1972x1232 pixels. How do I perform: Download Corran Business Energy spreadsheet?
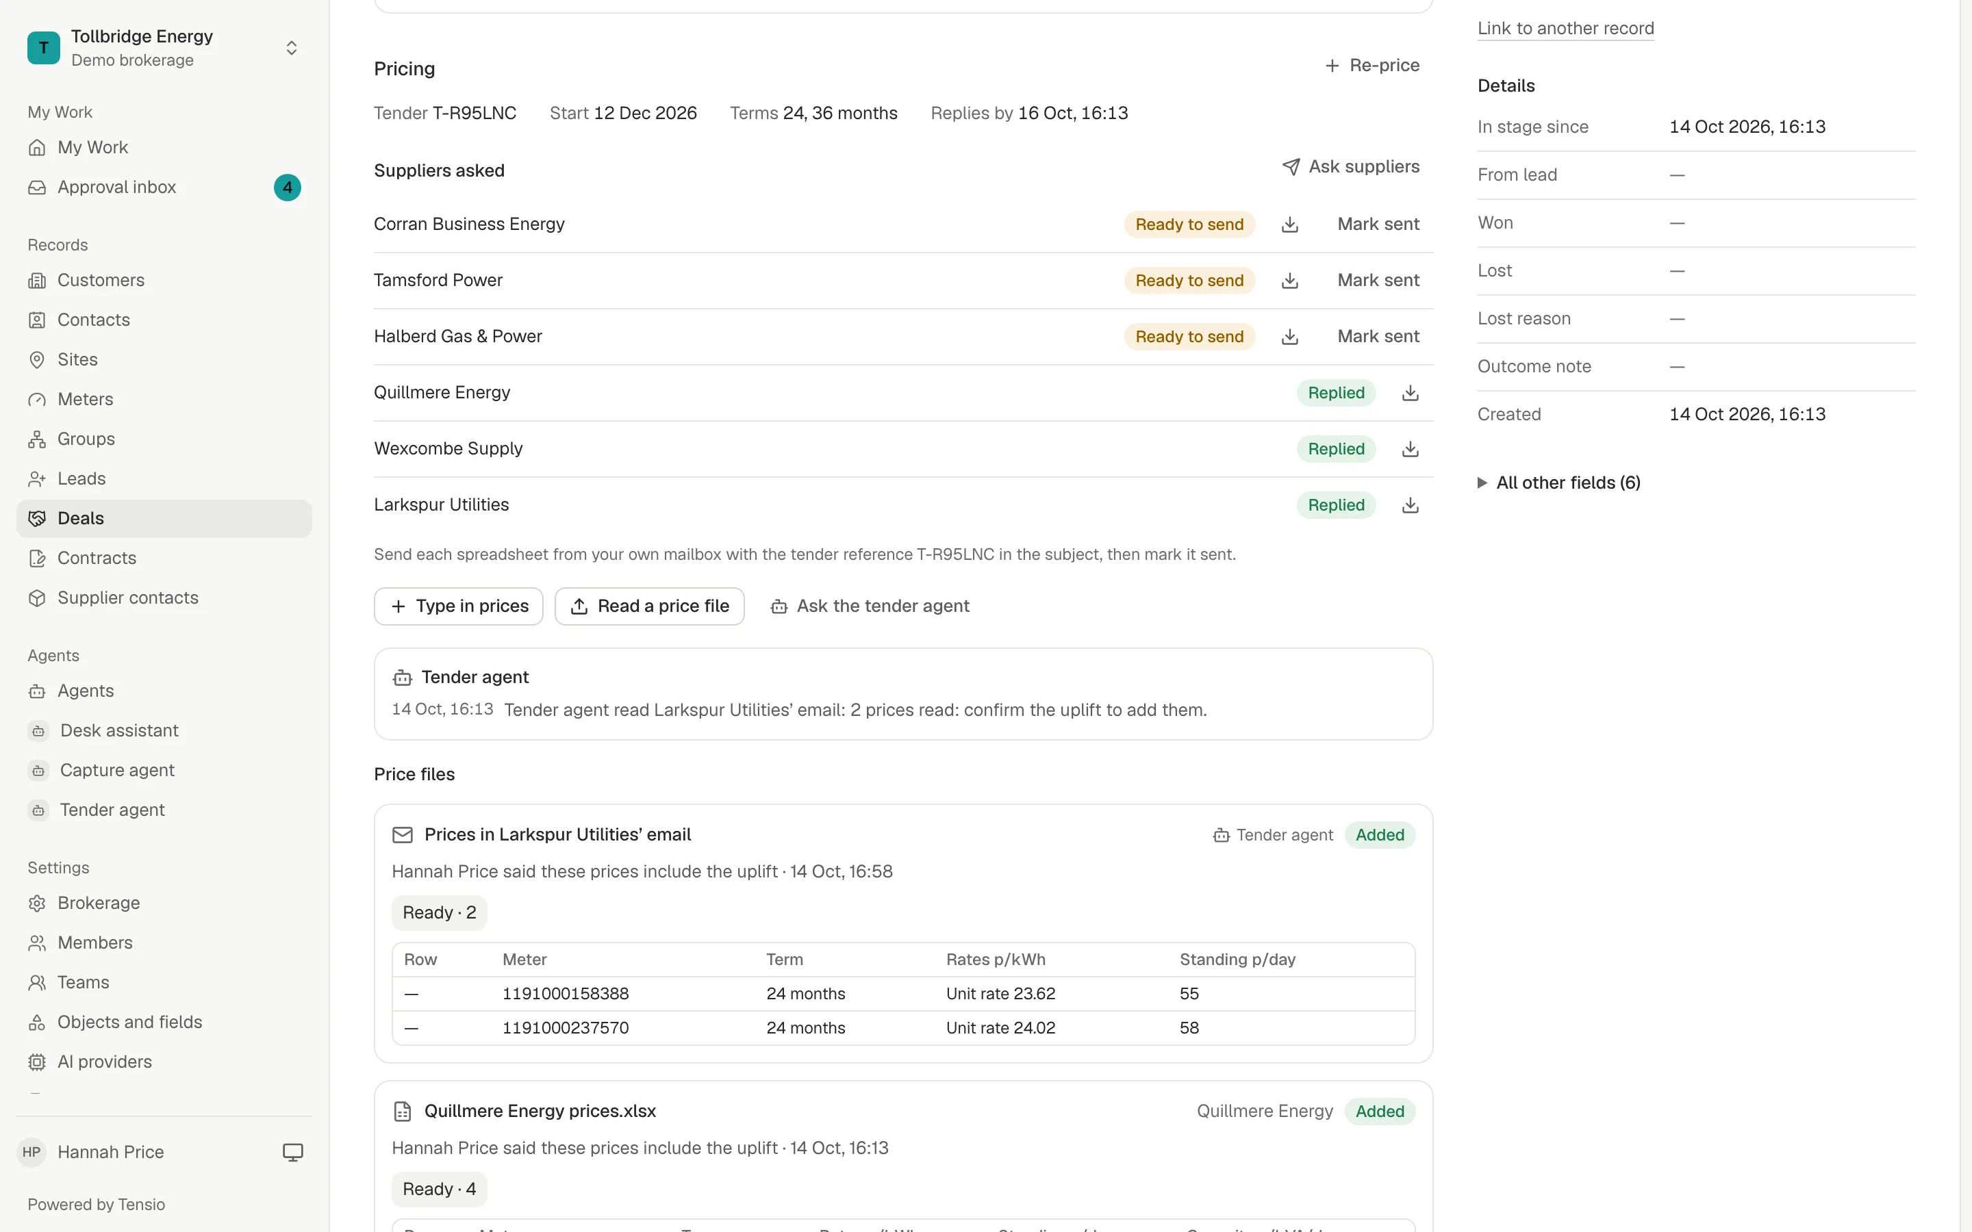click(x=1289, y=224)
